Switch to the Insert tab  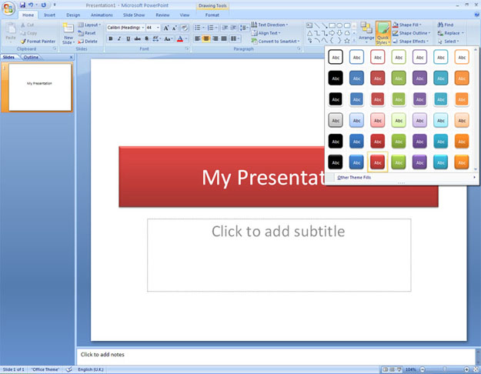pyautogui.click(x=49, y=15)
